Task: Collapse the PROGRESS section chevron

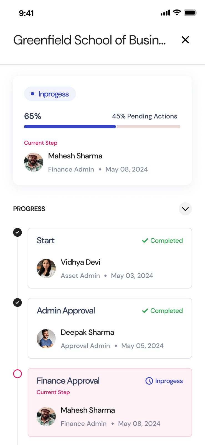Action: [185, 209]
